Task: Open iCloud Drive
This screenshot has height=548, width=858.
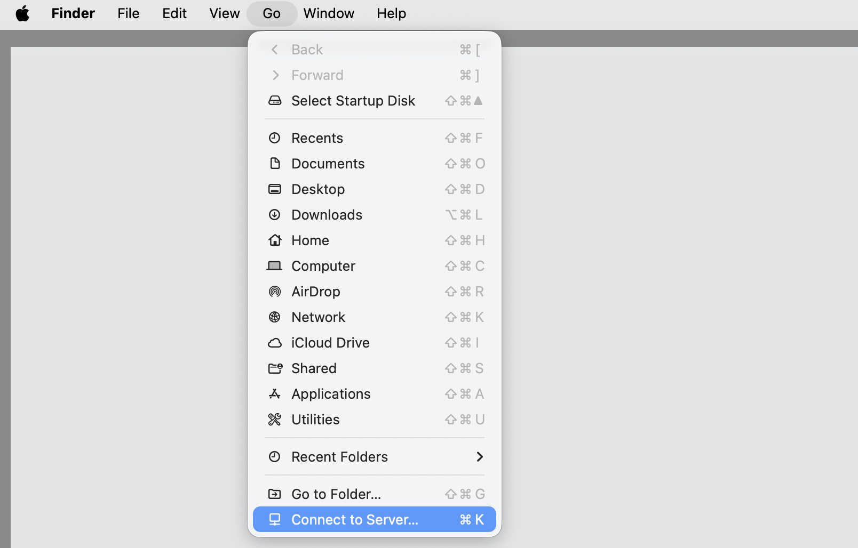Action: 375,343
